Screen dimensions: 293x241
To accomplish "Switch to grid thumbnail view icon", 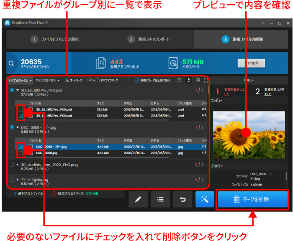I will click(x=198, y=80).
